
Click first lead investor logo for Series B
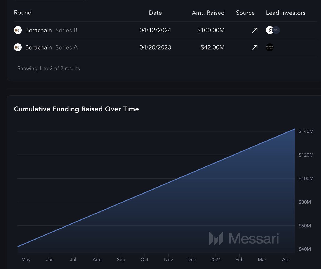click(x=270, y=30)
